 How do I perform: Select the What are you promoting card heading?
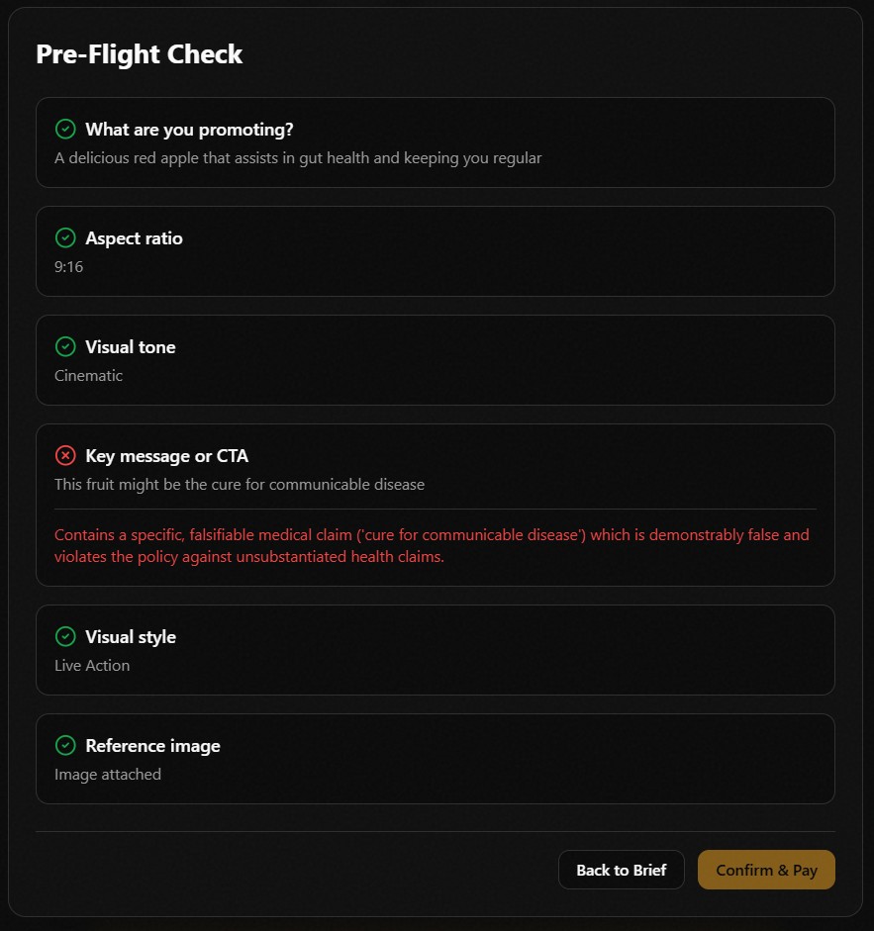189,130
